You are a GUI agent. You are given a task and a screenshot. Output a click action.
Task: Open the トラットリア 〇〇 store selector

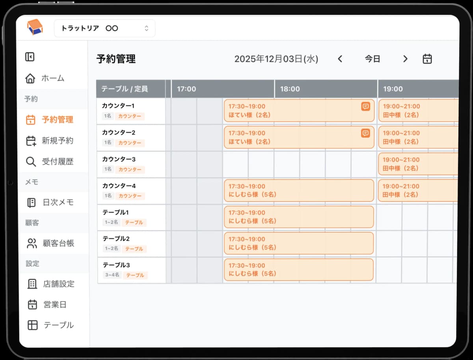point(104,28)
